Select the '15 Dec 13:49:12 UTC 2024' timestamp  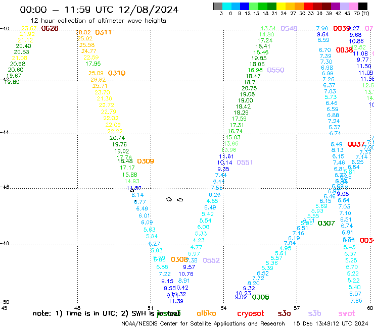(331, 323)
